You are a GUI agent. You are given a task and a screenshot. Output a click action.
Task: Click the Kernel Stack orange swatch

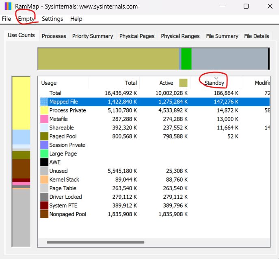[x=44, y=180]
